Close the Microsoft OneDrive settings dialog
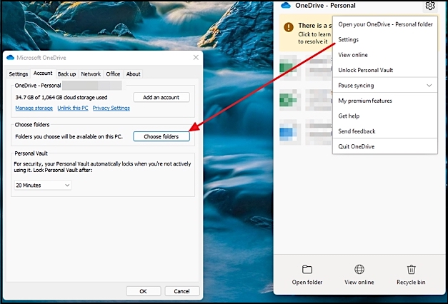 pos(196,57)
